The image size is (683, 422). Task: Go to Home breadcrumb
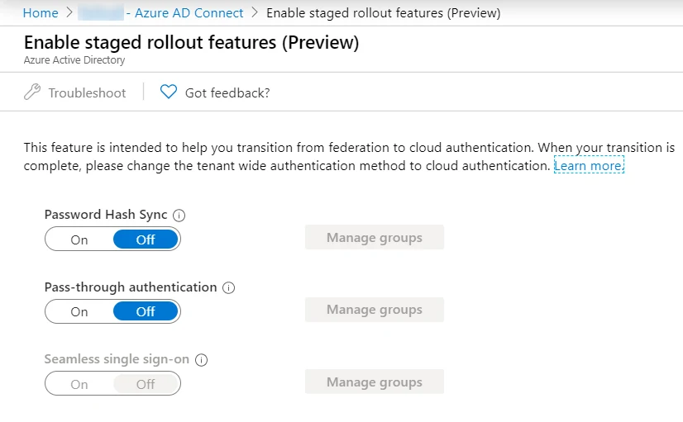(x=41, y=13)
